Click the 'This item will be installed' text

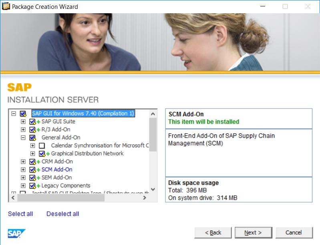pyautogui.click(x=204, y=122)
